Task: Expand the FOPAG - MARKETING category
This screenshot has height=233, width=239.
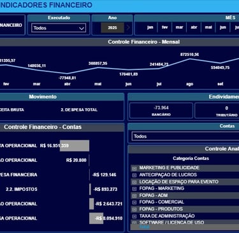Action: (134, 189)
